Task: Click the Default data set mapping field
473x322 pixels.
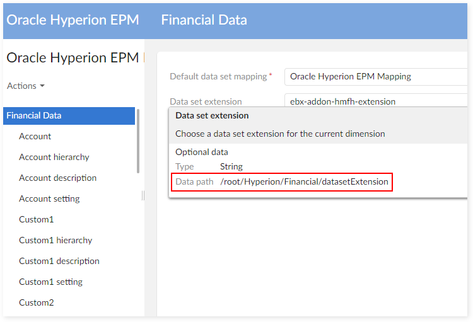Action: pyautogui.click(x=375, y=76)
